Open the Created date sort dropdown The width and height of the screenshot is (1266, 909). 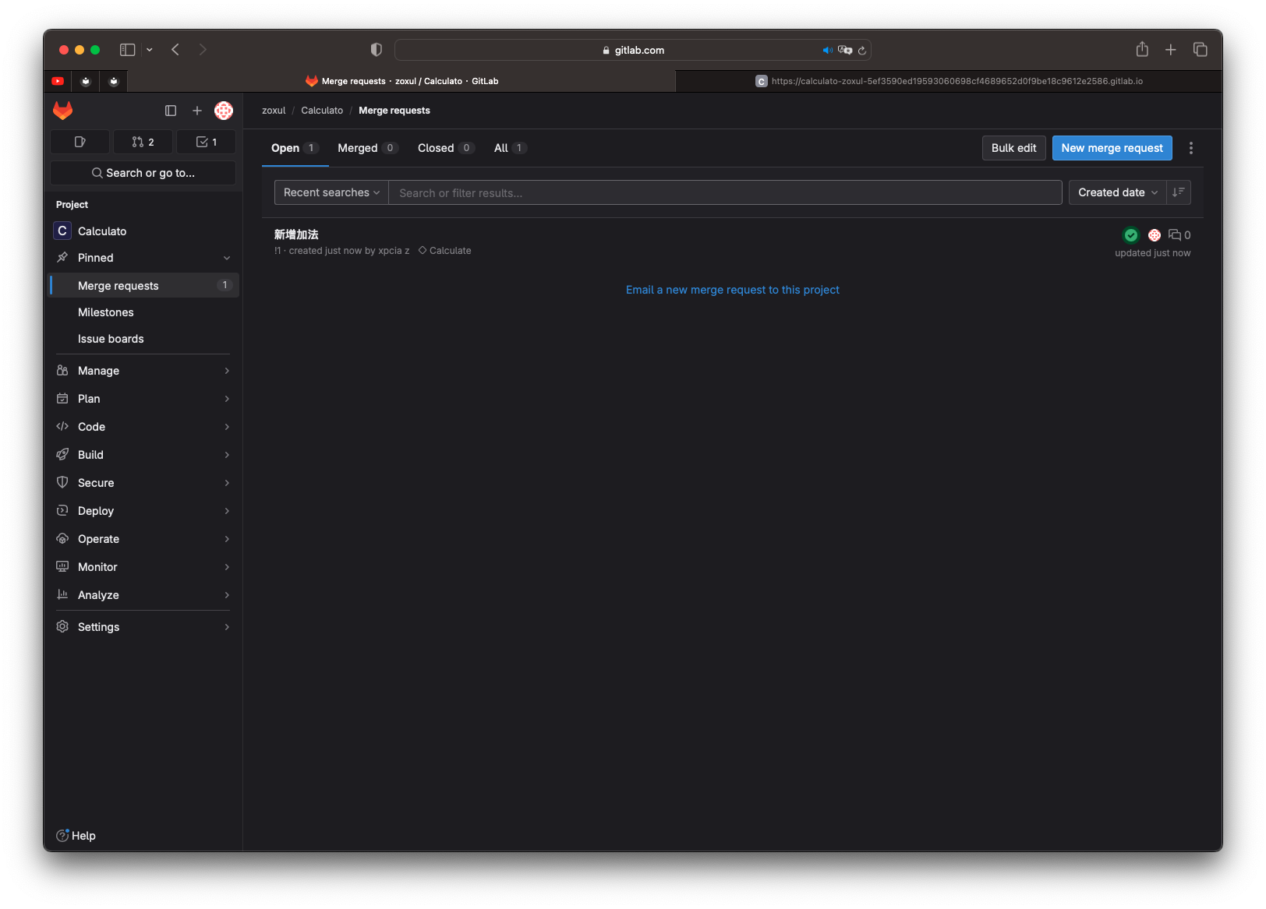click(x=1117, y=192)
